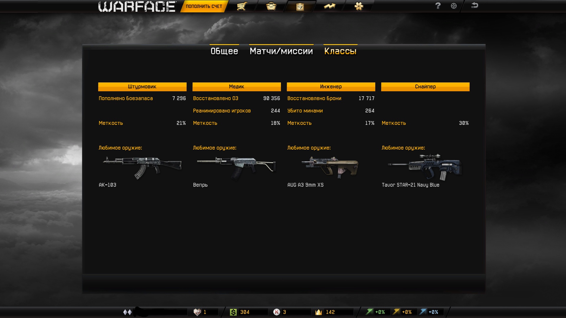Click the Медик class header
This screenshot has width=566, height=318.
tap(237, 87)
